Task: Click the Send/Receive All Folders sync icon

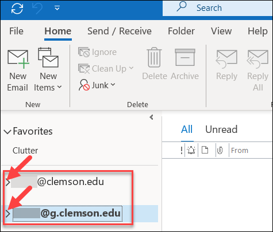Action: [17, 8]
